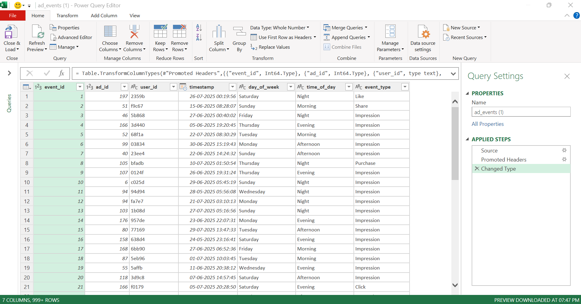
Task: Expand the formula bar
Action: [453, 74]
